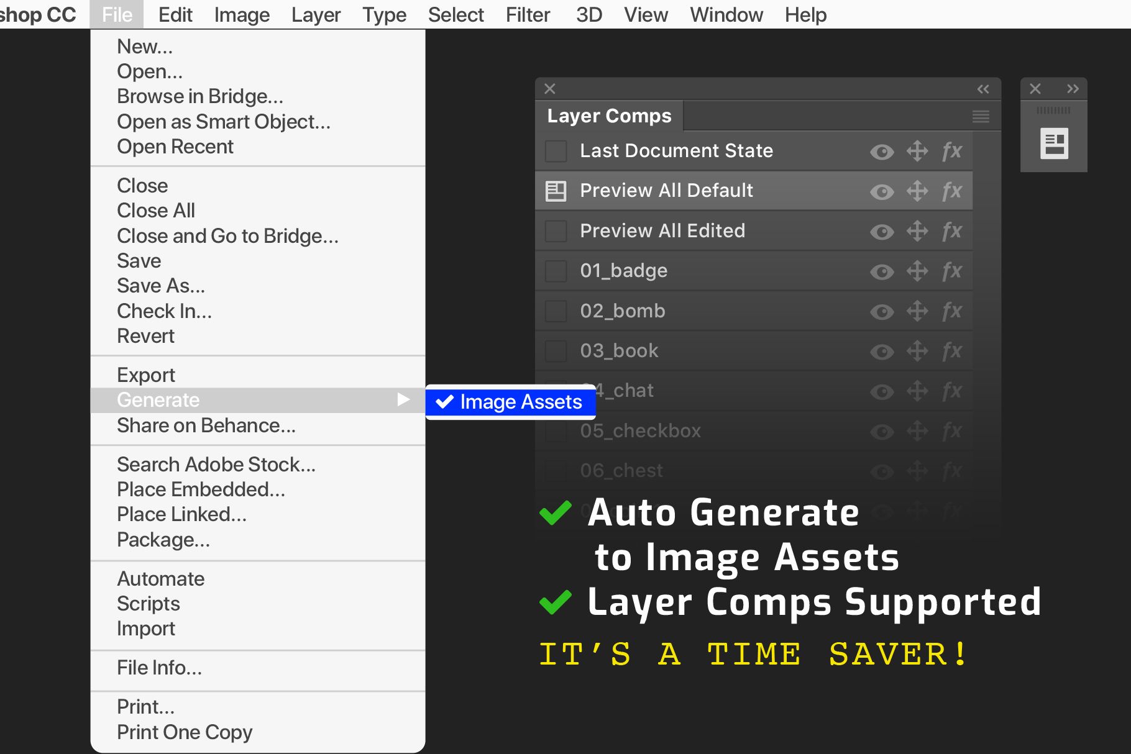Toggle visibility eye for Preview All Edited

tap(882, 232)
